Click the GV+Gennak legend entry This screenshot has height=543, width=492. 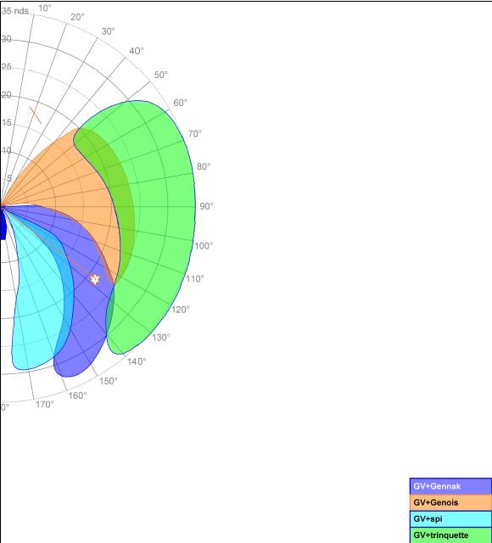point(450,486)
